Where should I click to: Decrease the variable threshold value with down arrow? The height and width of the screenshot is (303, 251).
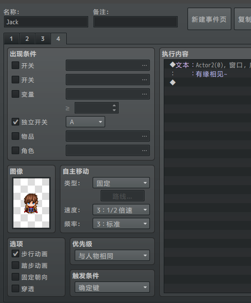coord(114,110)
